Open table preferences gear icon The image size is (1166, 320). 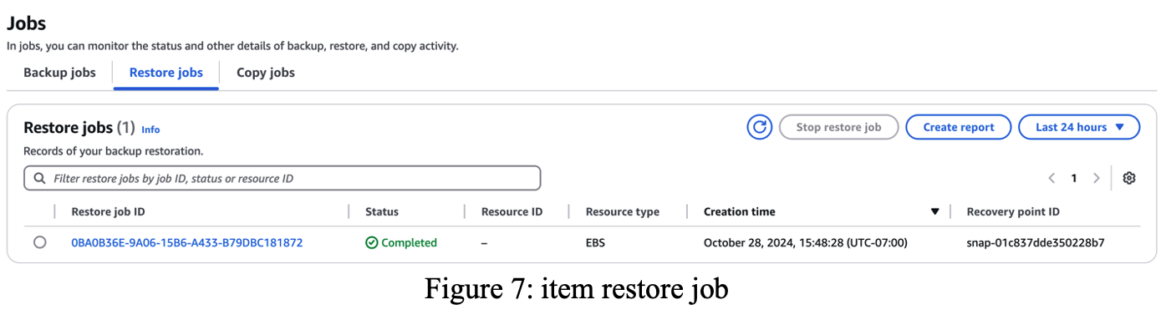point(1129,178)
